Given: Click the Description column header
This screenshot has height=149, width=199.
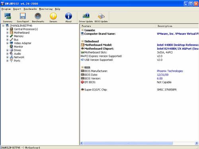Looking at the screenshot, I should [x=177, y=26].
